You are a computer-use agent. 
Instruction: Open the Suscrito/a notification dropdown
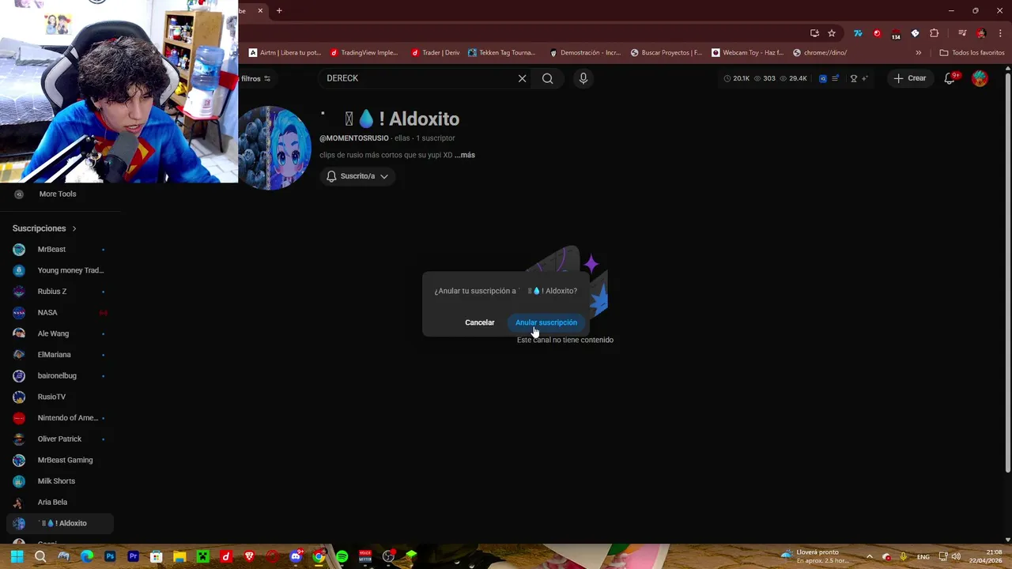click(357, 176)
